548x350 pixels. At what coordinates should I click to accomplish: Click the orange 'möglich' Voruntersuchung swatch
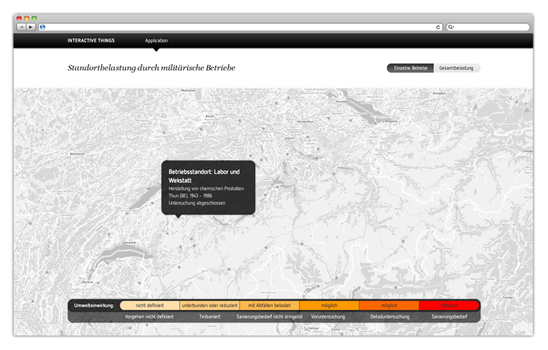329,305
